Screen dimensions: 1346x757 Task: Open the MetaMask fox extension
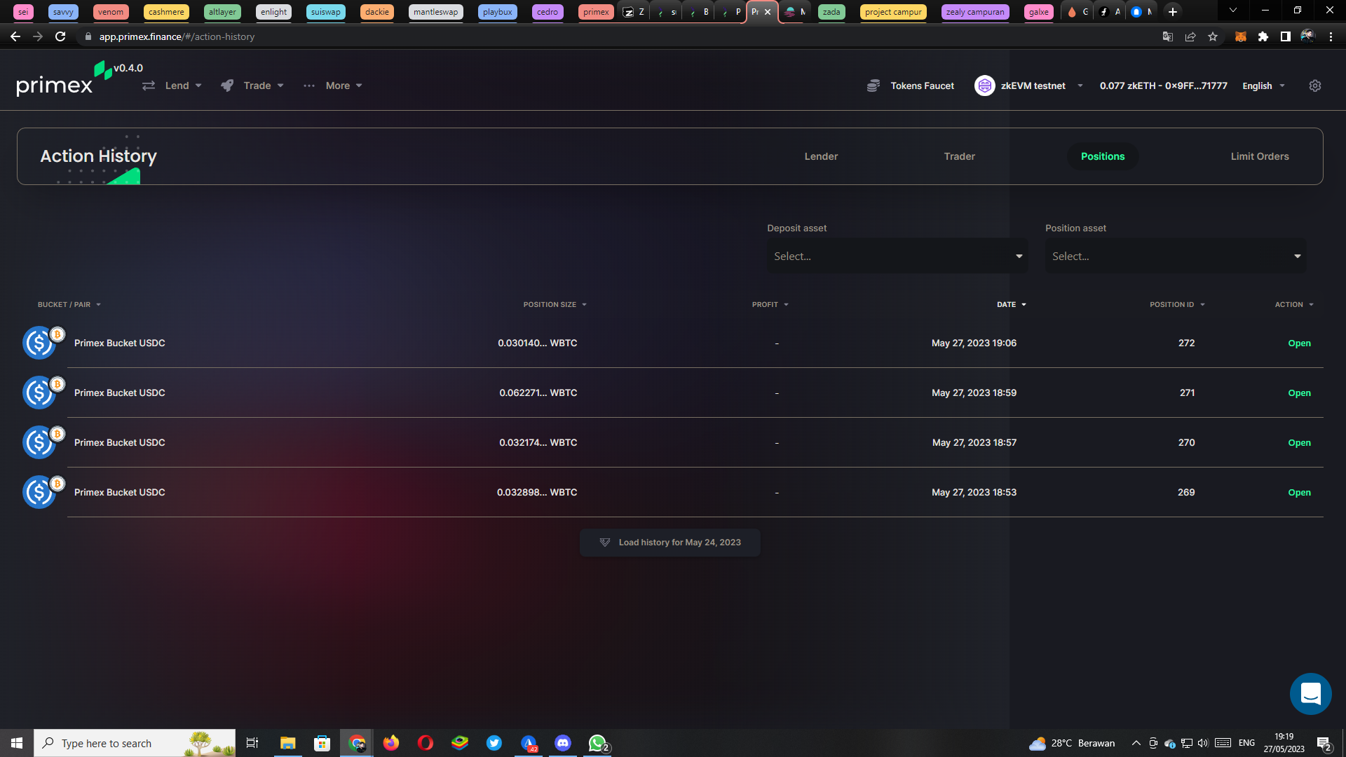click(1240, 36)
